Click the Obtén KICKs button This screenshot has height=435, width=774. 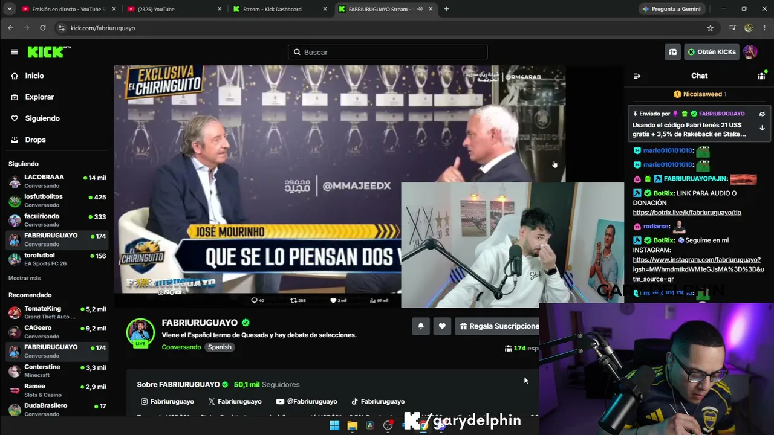pyautogui.click(x=712, y=52)
